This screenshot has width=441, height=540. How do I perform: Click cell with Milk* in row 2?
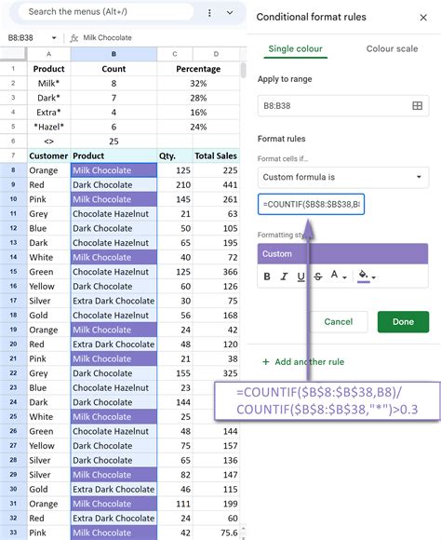point(49,84)
